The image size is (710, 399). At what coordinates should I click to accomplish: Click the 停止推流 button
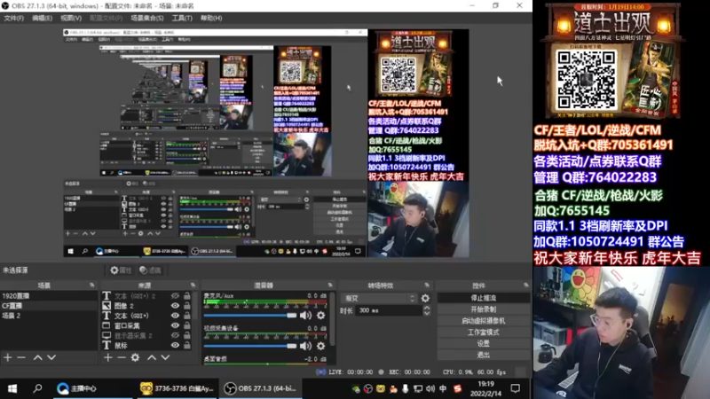pyautogui.click(x=483, y=298)
